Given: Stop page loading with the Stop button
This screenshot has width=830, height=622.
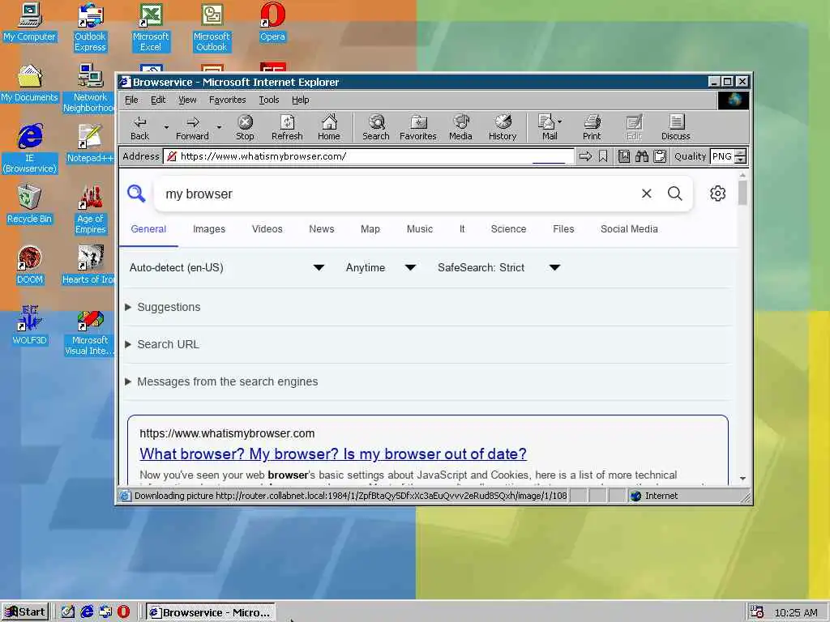Looking at the screenshot, I should click(x=245, y=128).
